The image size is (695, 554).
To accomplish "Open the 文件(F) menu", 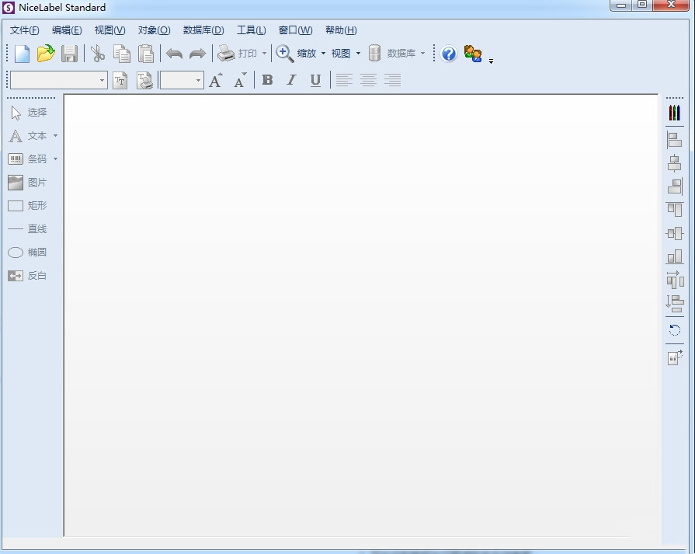I will [24, 30].
